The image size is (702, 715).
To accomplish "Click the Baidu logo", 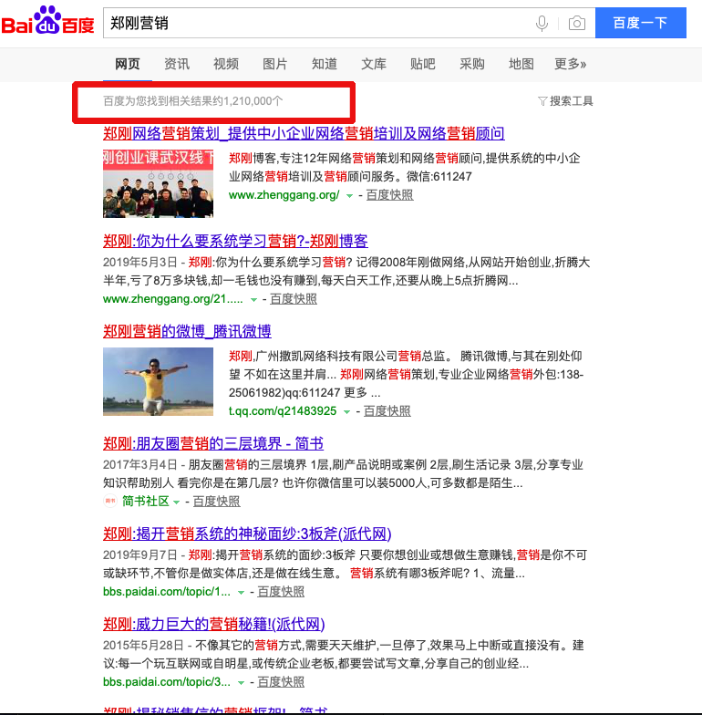I will [x=47, y=20].
